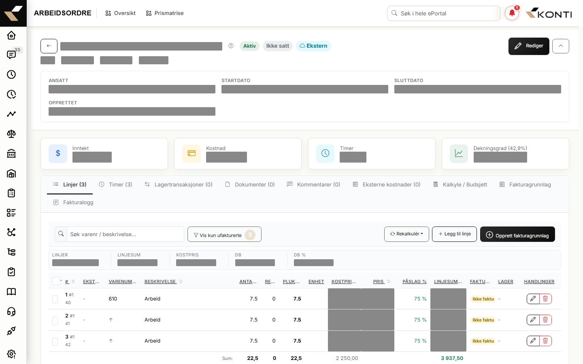Switch to the Fakturalogg tab
Image resolution: width=583 pixels, height=364 pixels.
(x=73, y=202)
